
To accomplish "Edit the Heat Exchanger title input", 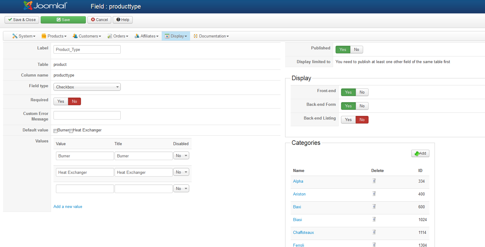I will (x=144, y=172).
